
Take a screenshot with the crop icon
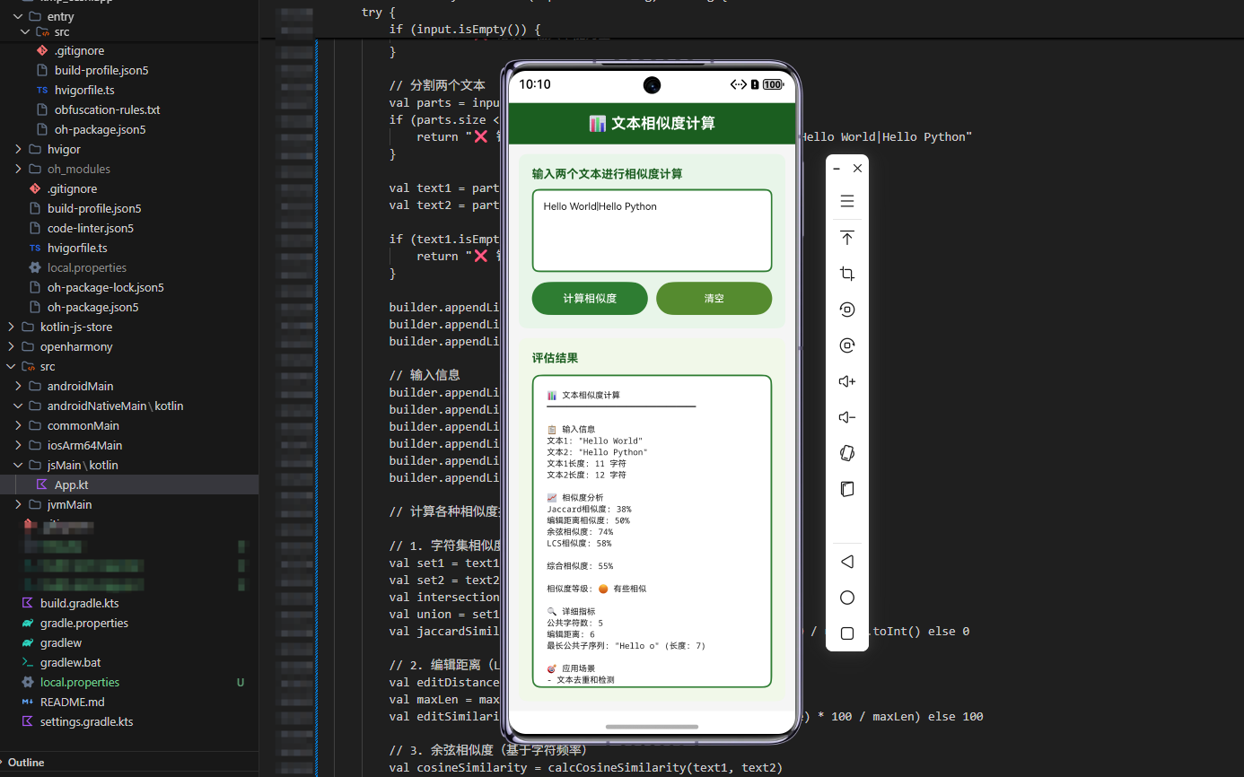[x=846, y=274]
